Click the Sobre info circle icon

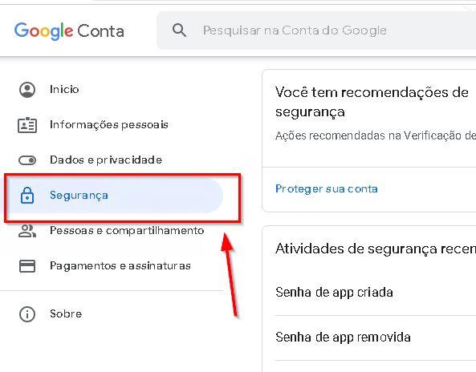pos(27,314)
